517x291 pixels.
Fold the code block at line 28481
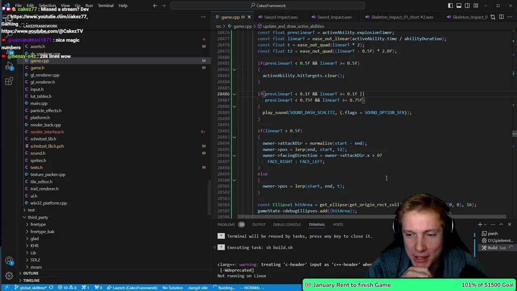[234, 70]
